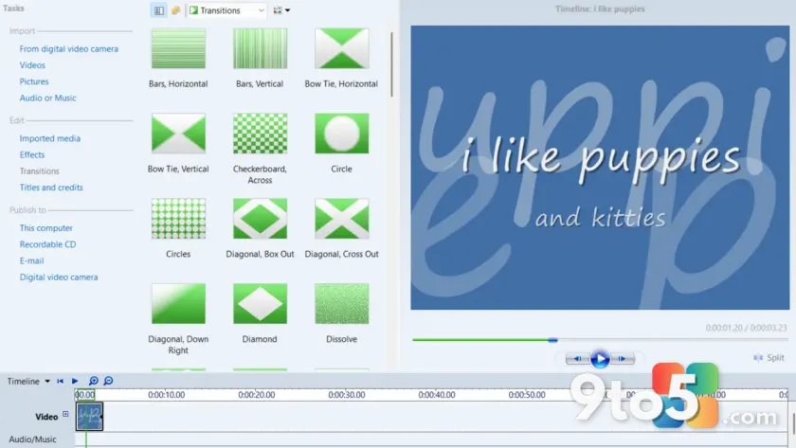Screen dimensions: 796x448
Task: Play the timeline
Action: [75, 381]
